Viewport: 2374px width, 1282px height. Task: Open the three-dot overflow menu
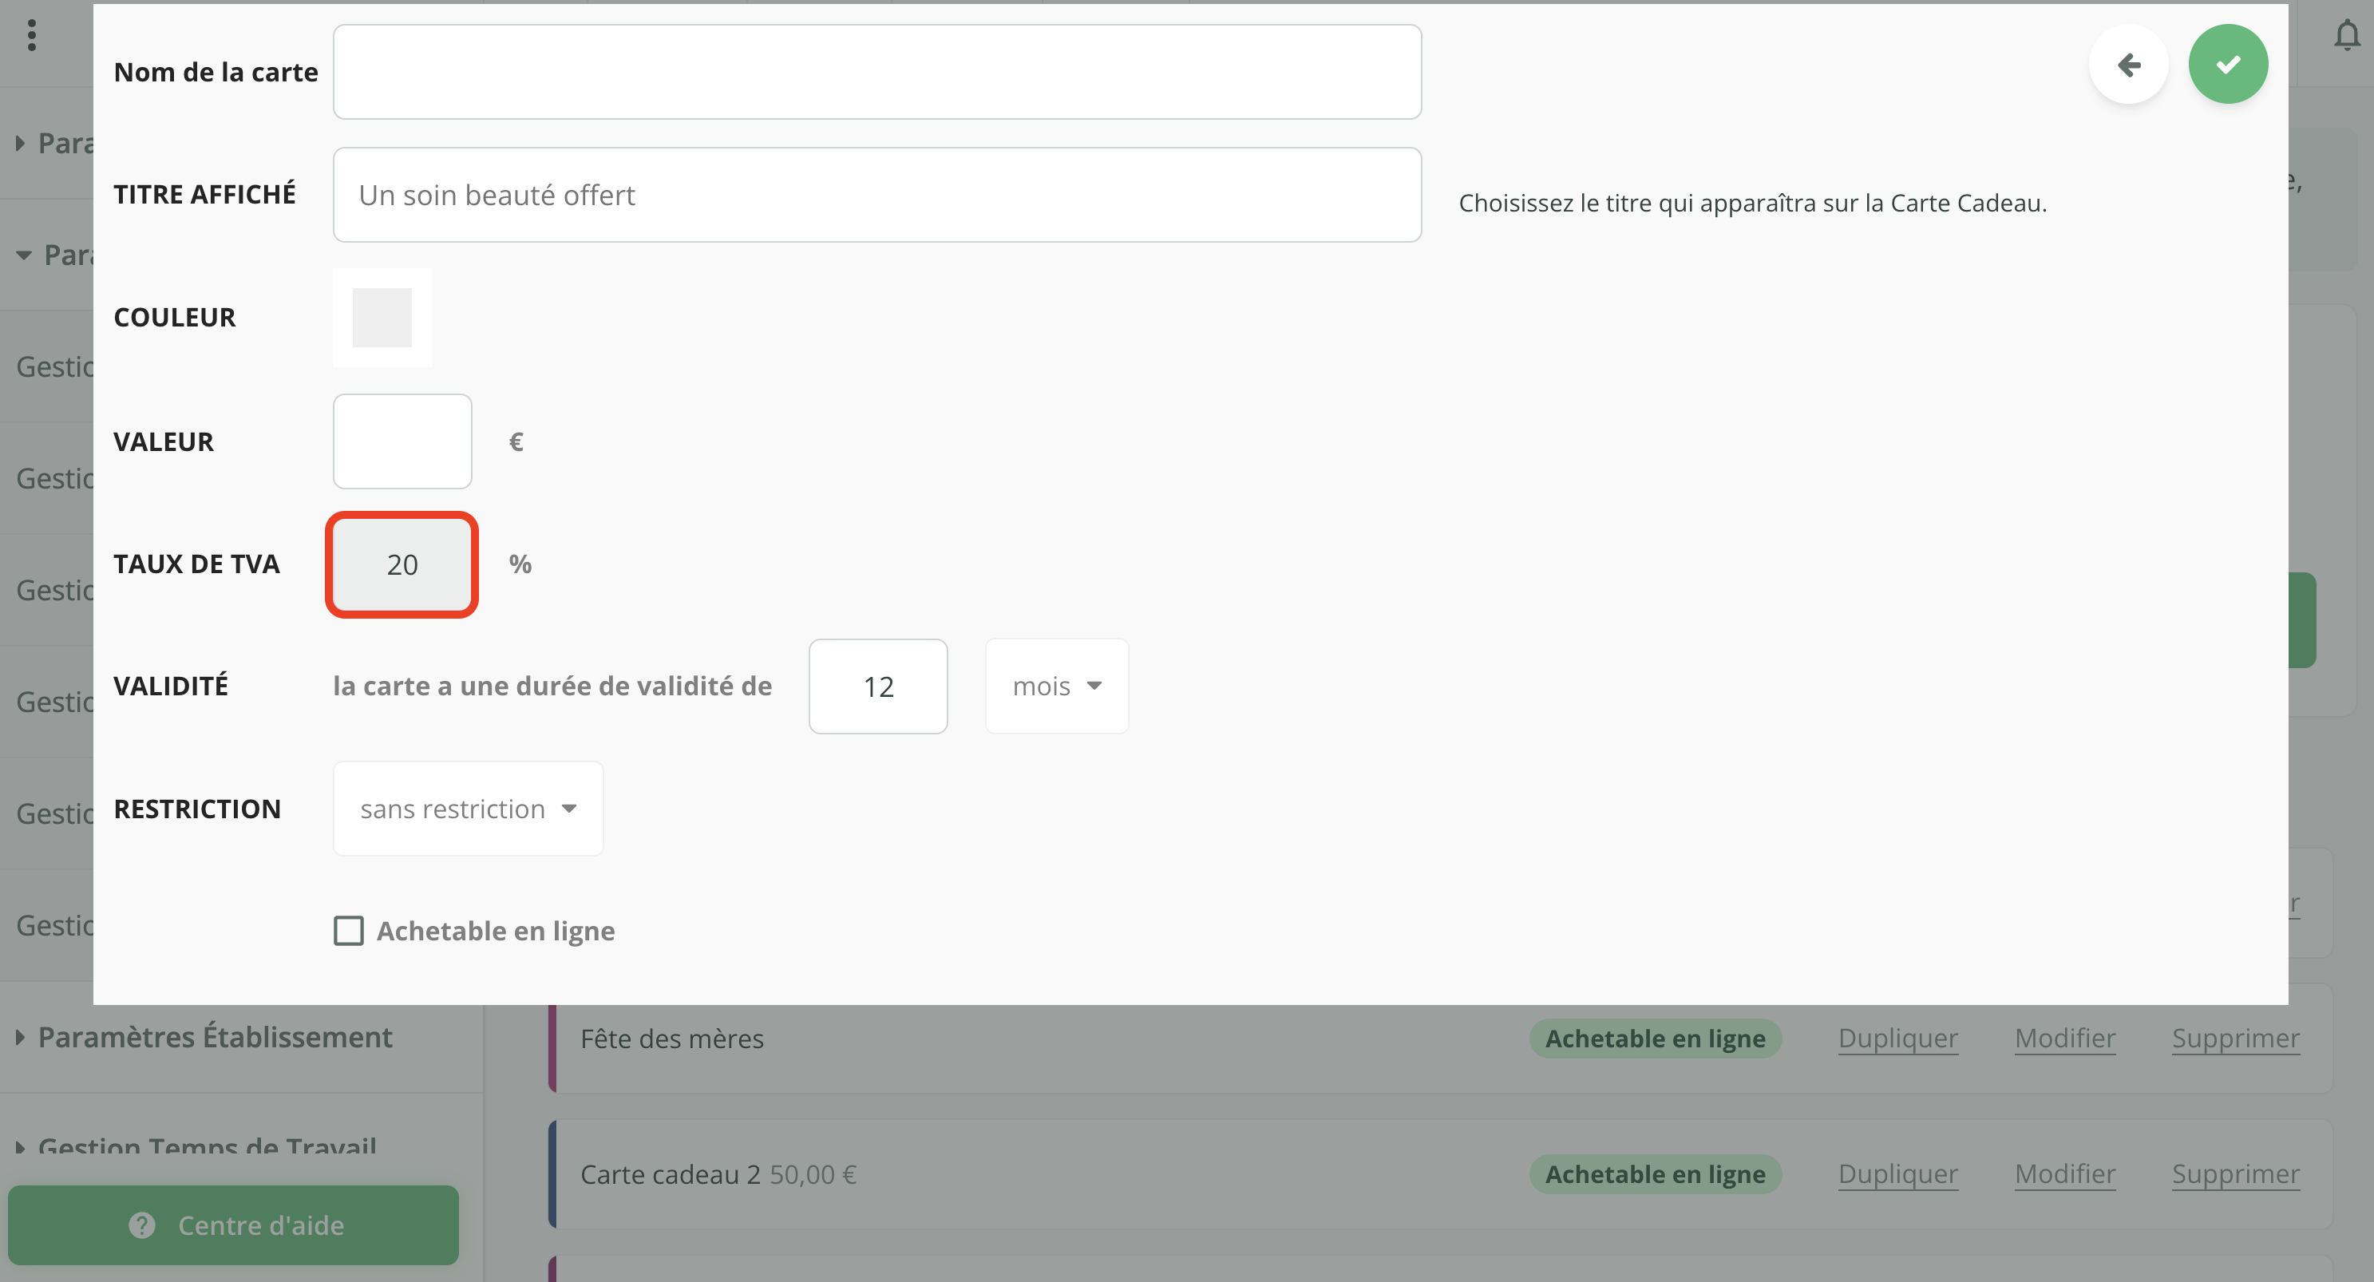(32, 35)
